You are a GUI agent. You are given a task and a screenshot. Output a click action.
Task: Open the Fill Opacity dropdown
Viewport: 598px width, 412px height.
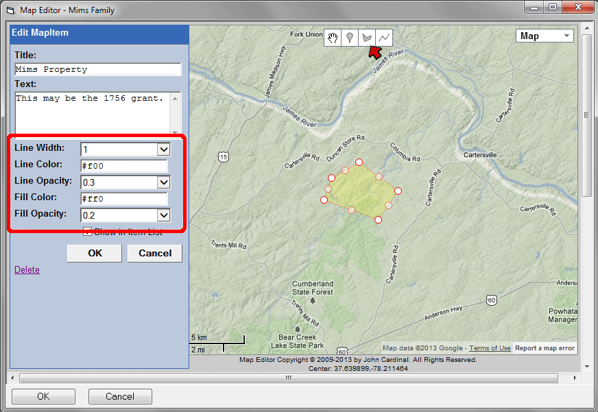tap(163, 215)
